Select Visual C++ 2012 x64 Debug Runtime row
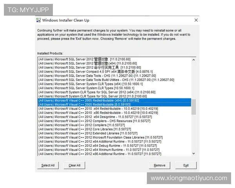The width and height of the screenshot is (235, 188). [114, 146]
